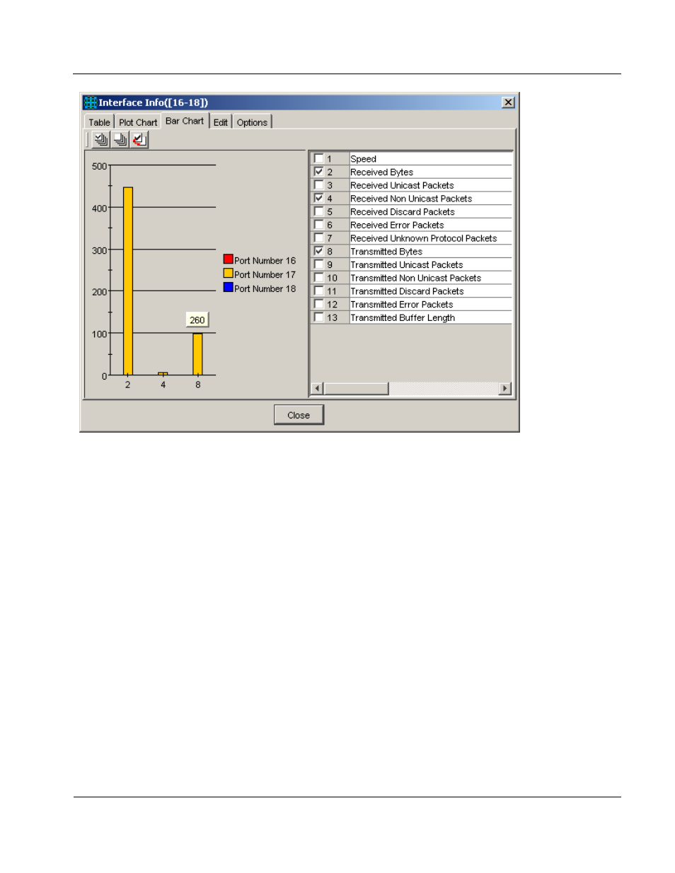
Task: Select the 'Received Bytes' row text
Action: [x=382, y=172]
